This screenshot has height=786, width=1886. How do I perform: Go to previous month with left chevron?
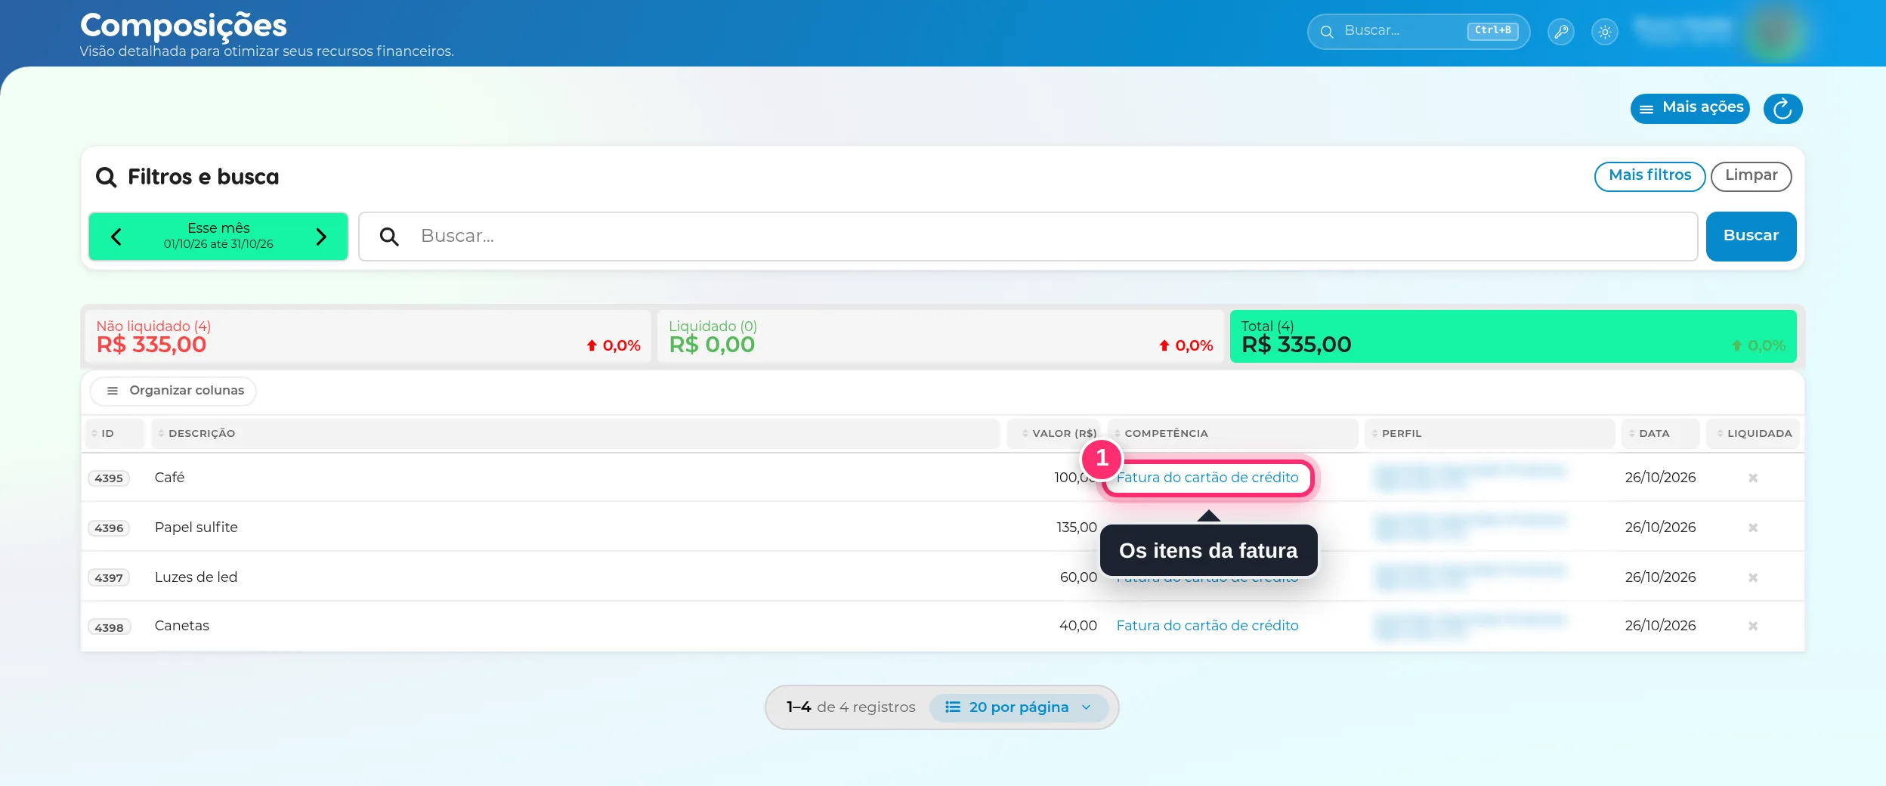coord(116,237)
